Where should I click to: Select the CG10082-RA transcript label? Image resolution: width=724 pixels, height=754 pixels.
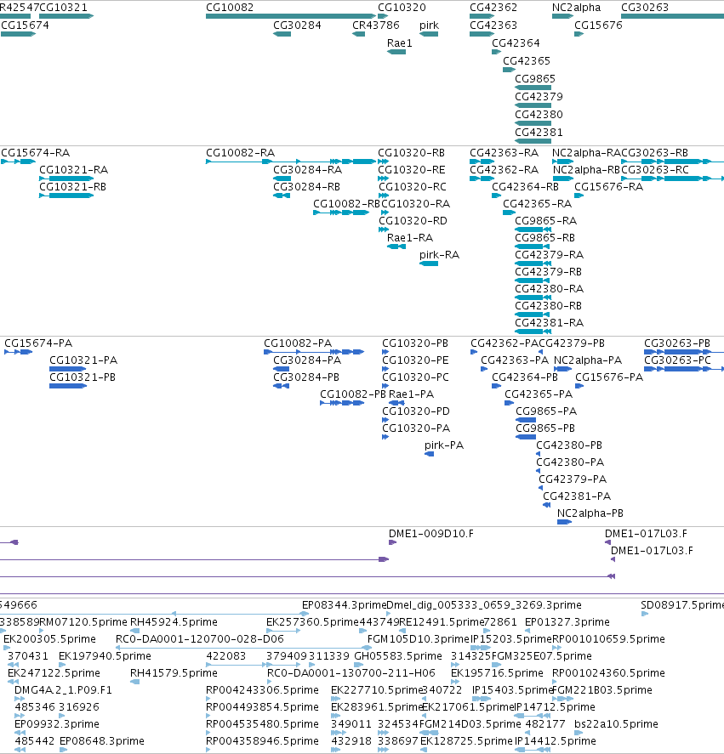click(x=240, y=153)
